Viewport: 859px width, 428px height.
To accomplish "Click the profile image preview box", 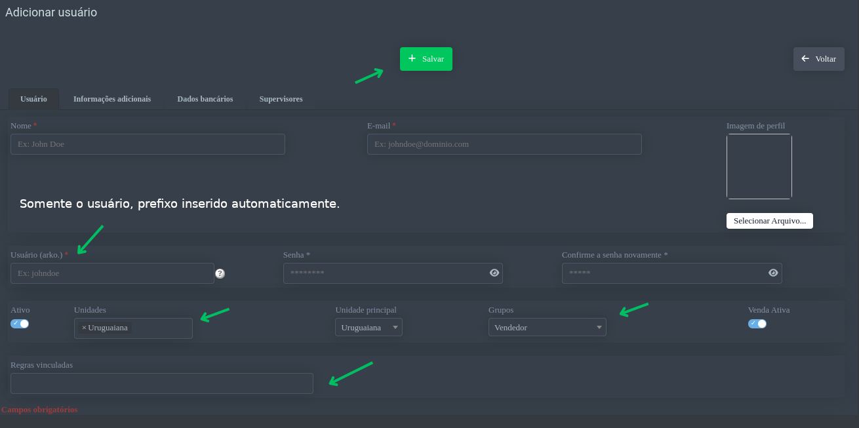I will [759, 166].
